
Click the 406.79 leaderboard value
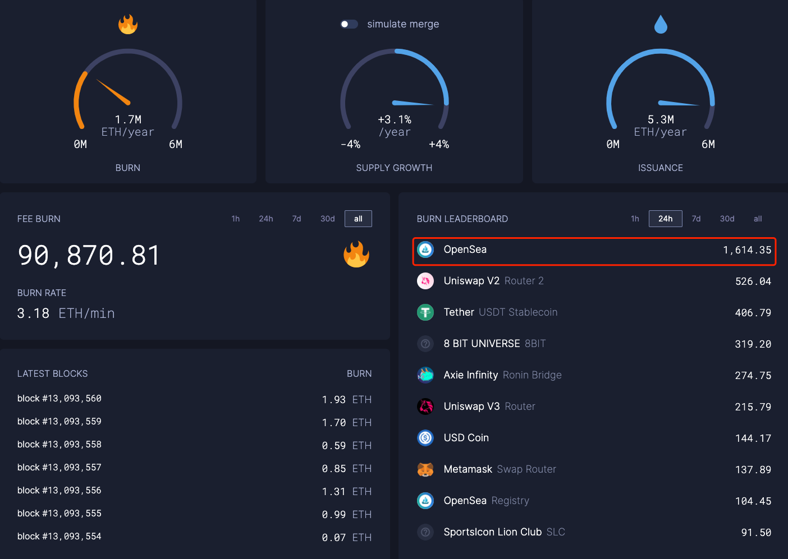753,313
